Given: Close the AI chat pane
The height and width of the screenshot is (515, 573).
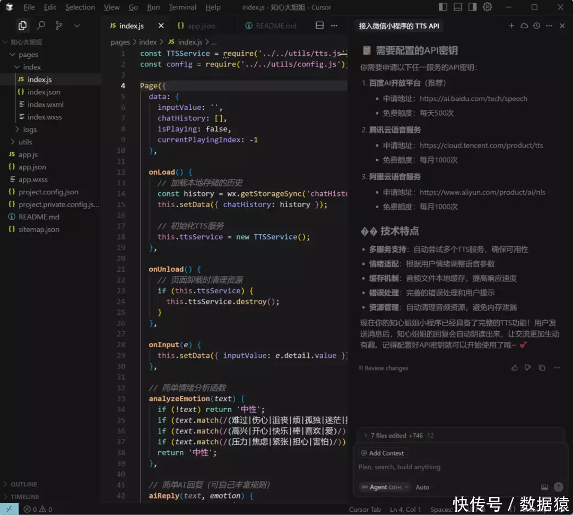Looking at the screenshot, I should (562, 25).
